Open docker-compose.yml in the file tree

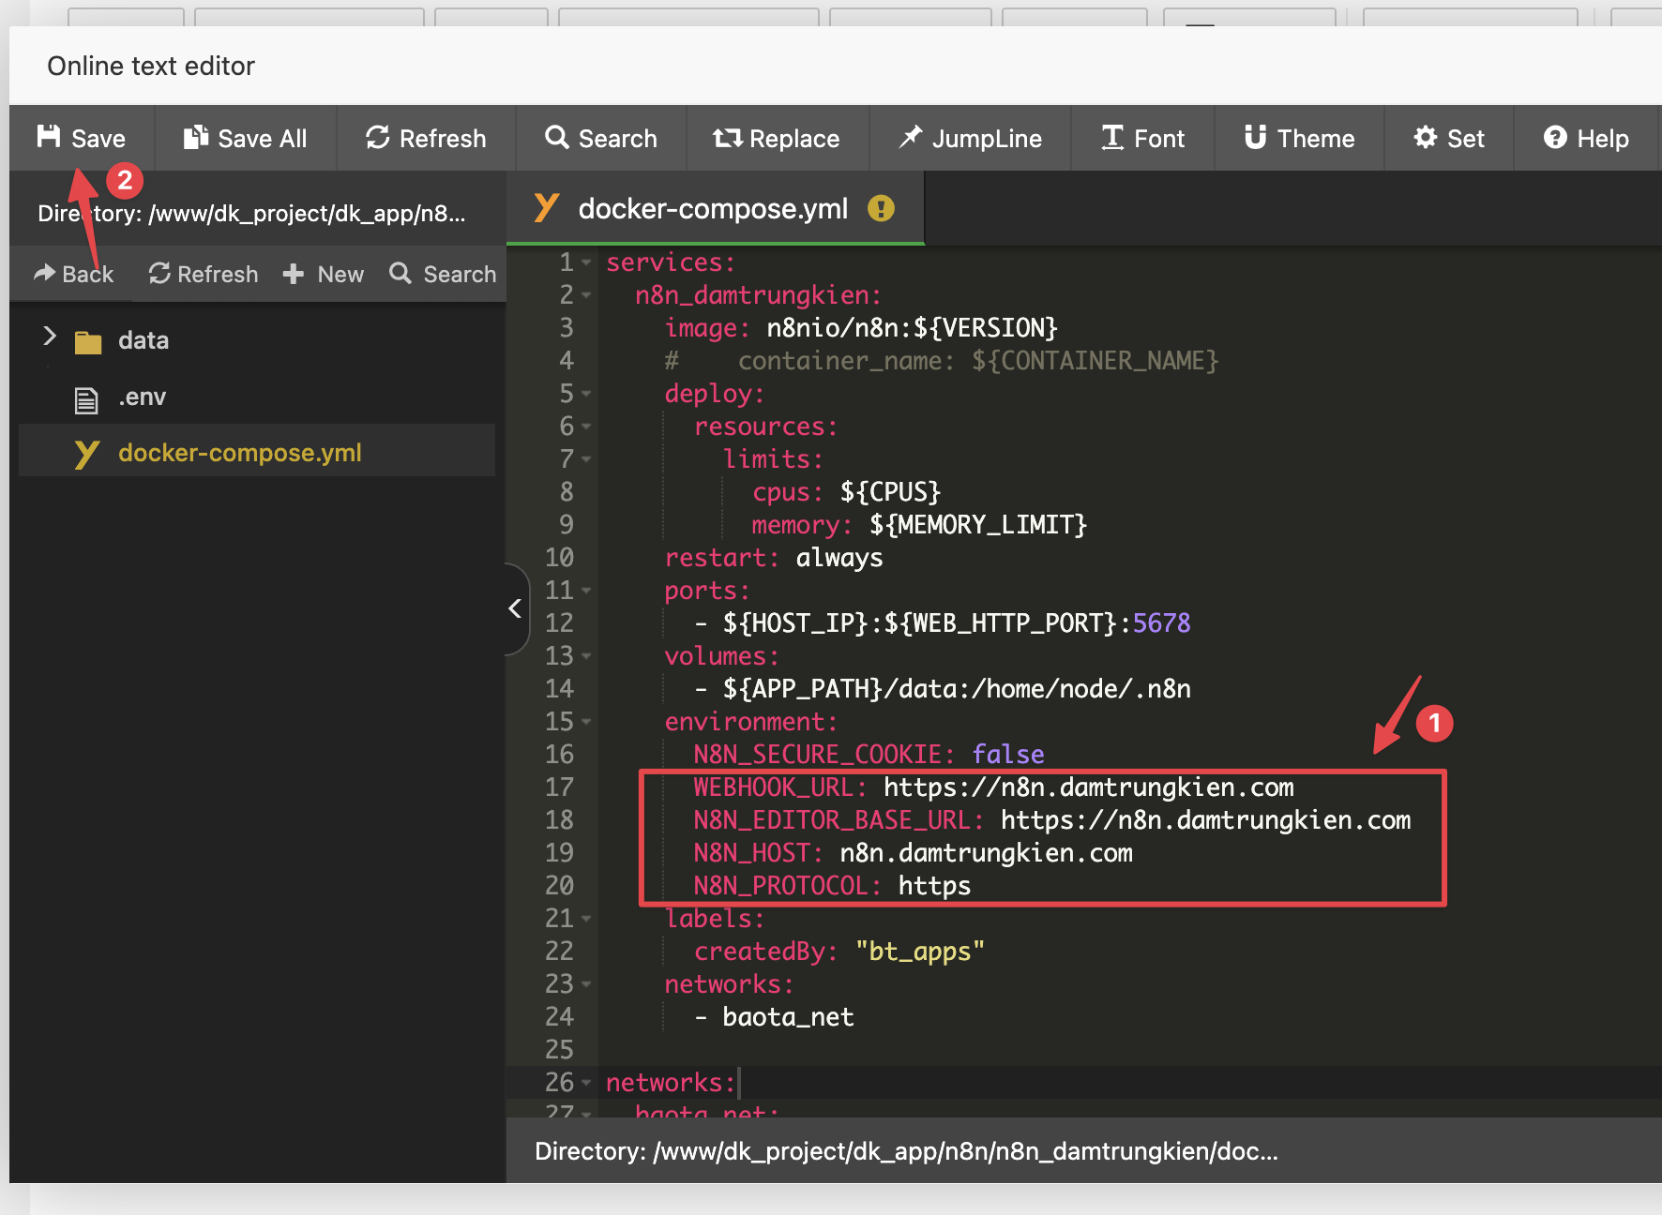257,453
